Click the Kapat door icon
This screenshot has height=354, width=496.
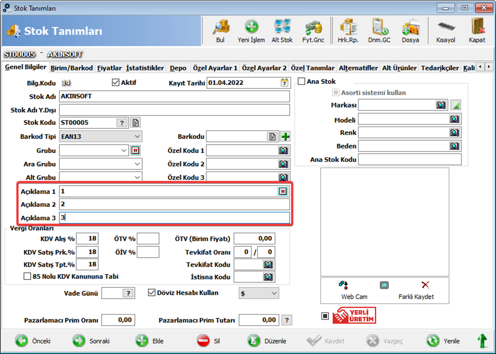coord(477,31)
